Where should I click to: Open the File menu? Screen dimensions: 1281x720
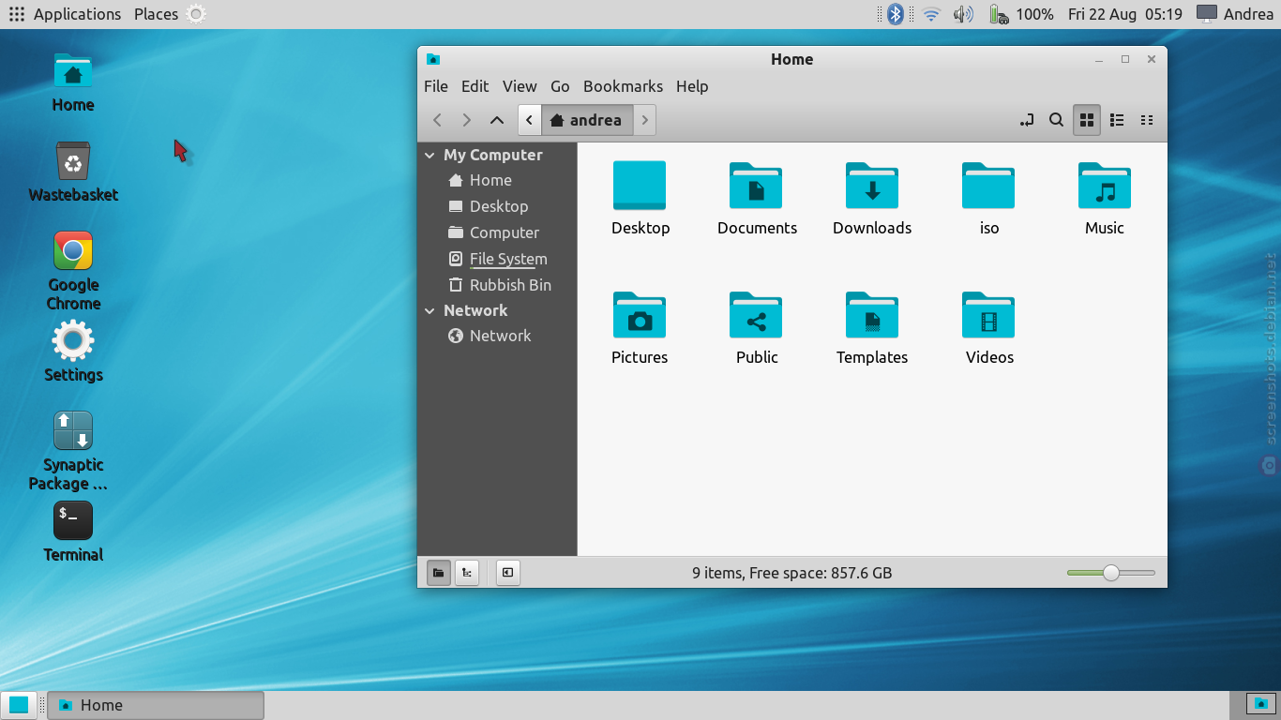coord(436,86)
